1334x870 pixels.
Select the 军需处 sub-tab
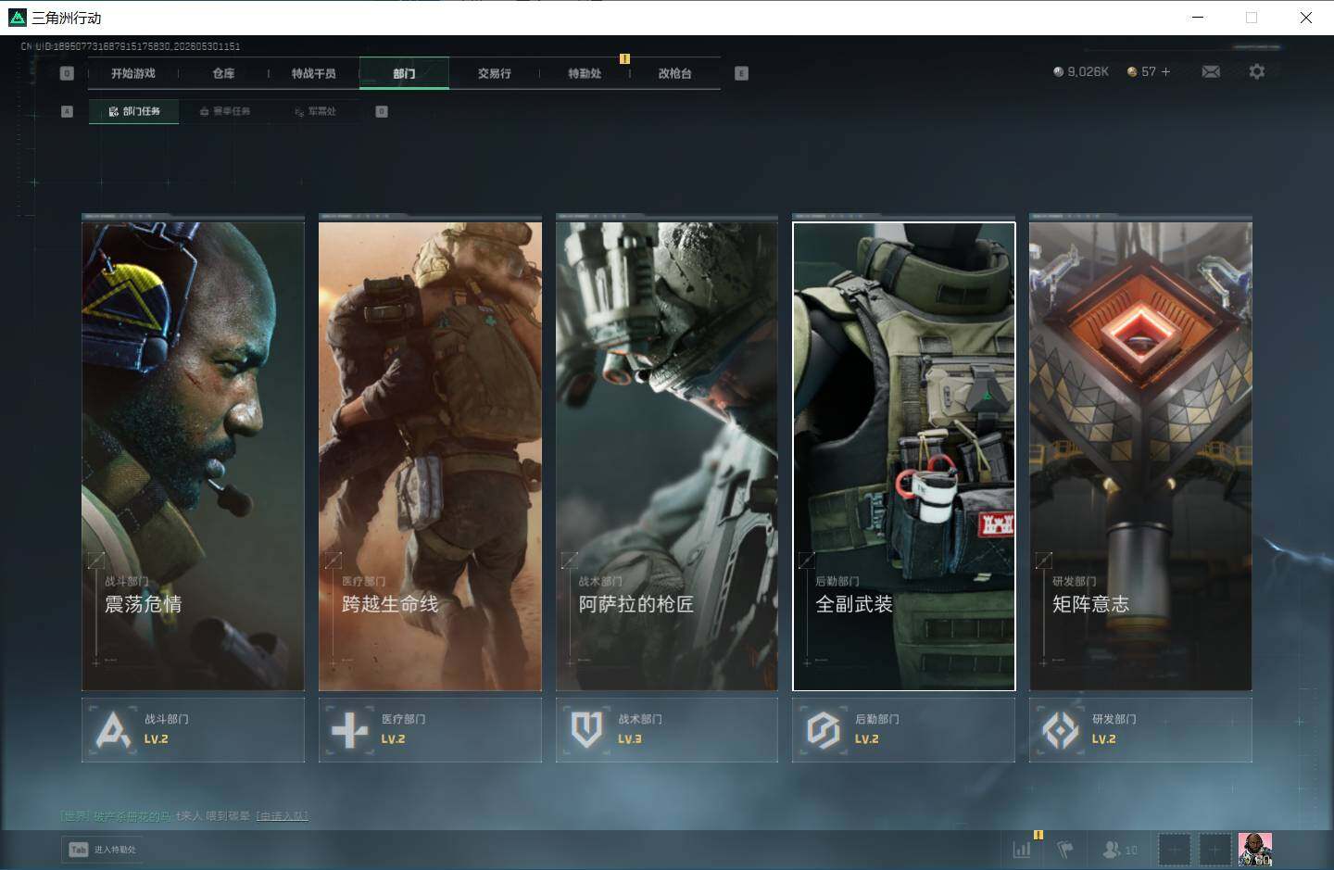click(316, 111)
